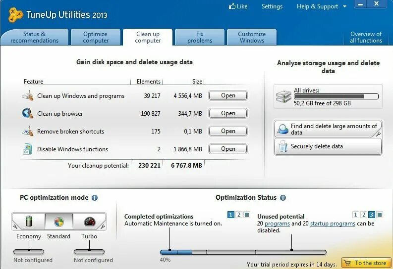Click the trial period expires text
The width and height of the screenshot is (393, 269).
pos(291,264)
